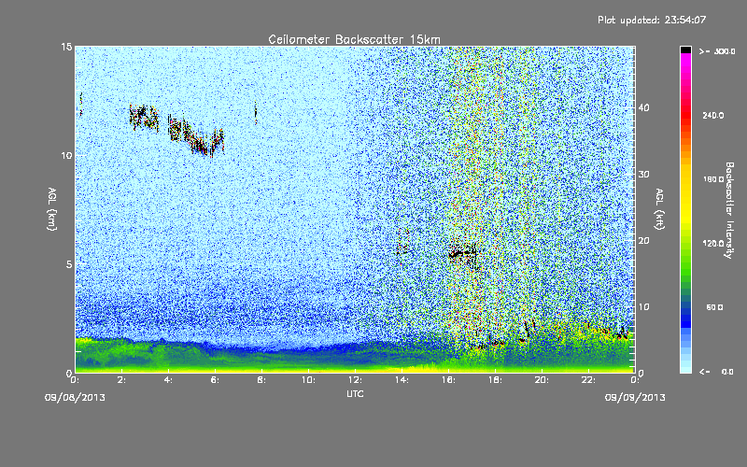Click the '20' tick on the kft axis
This screenshot has width=747, height=467.
click(643, 241)
